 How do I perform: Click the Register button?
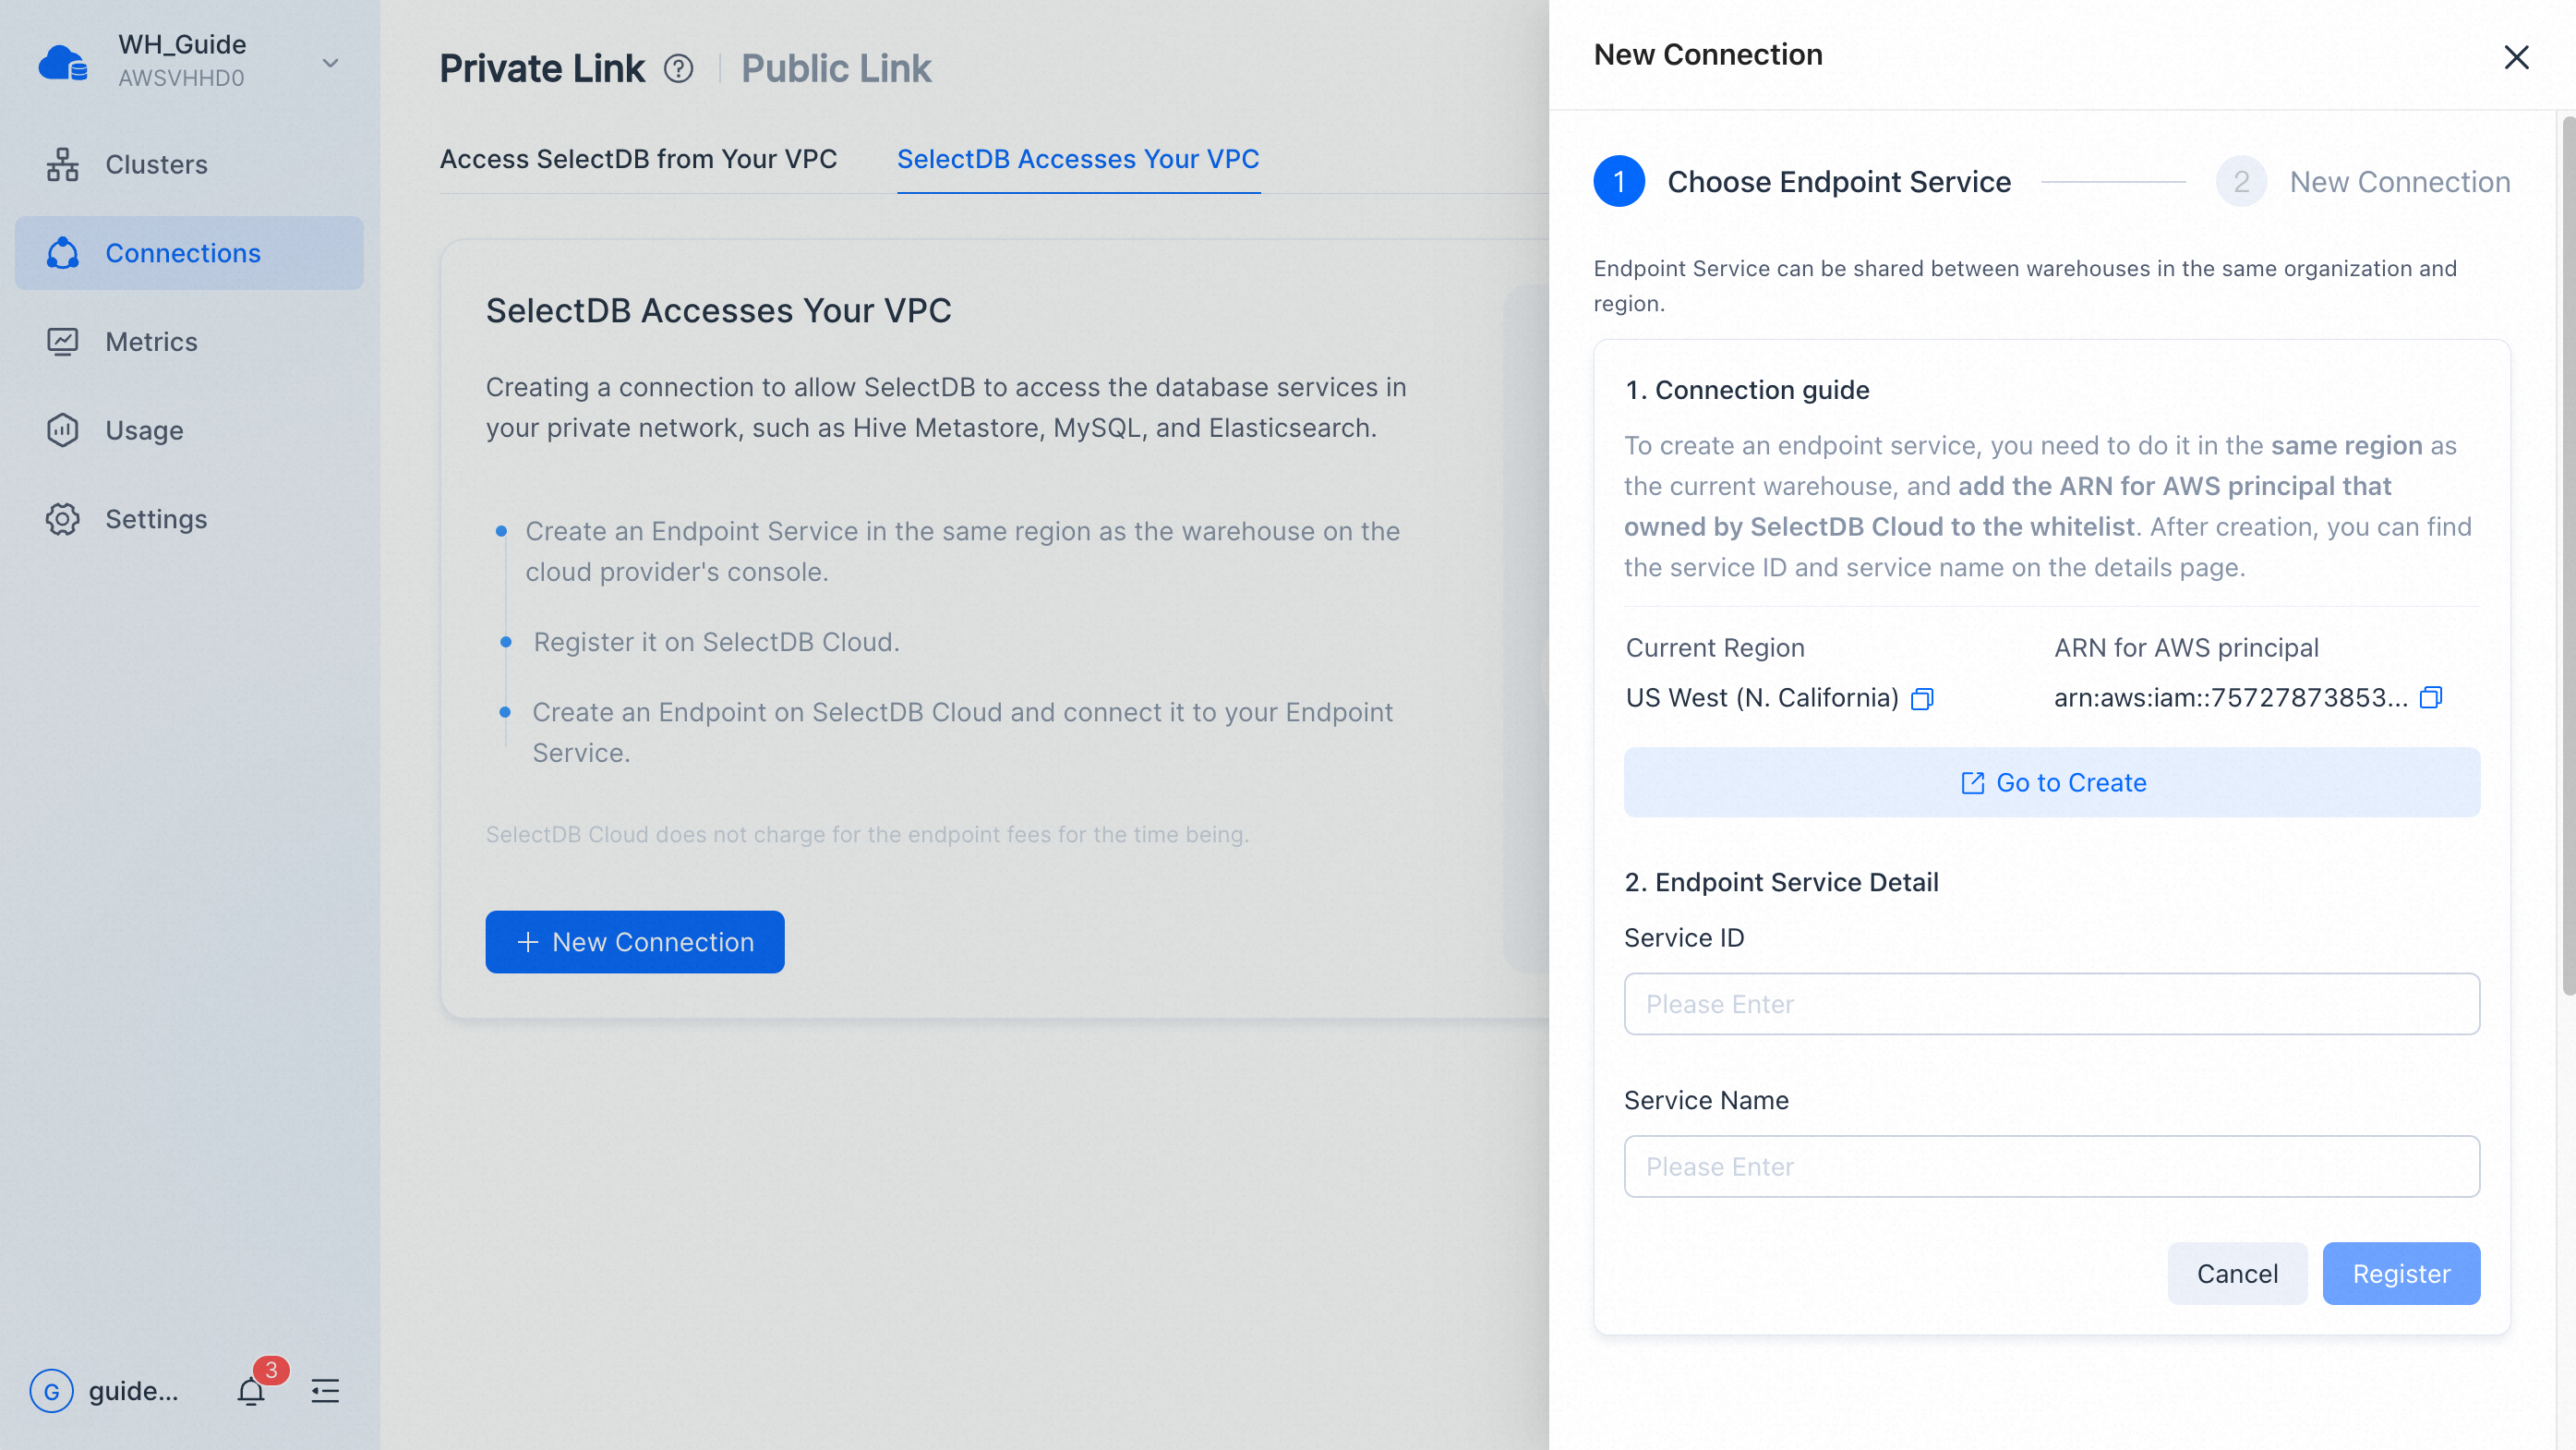point(2400,1273)
